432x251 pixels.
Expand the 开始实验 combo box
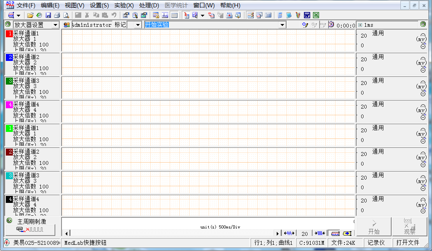point(283,25)
